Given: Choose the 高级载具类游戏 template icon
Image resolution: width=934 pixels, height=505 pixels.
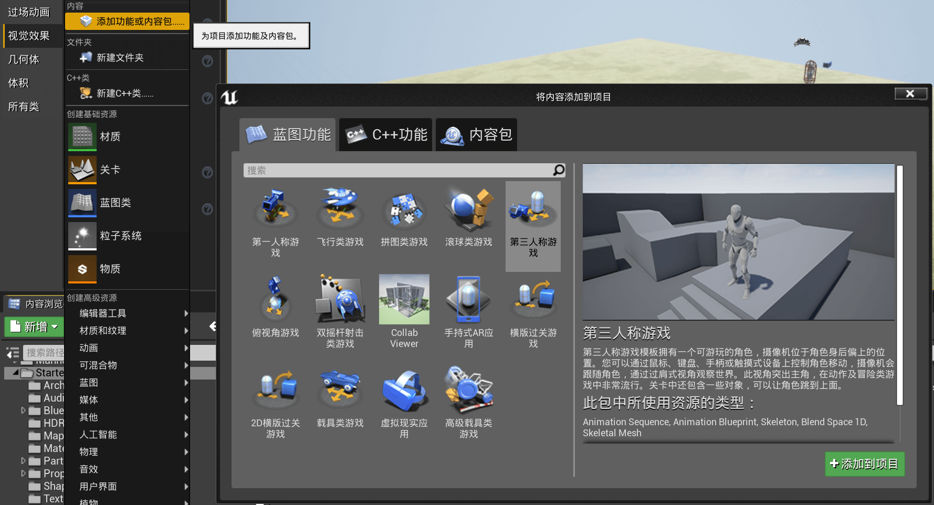Looking at the screenshot, I should [469, 390].
